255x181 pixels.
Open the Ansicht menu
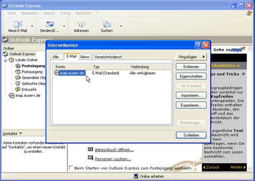click(49, 13)
